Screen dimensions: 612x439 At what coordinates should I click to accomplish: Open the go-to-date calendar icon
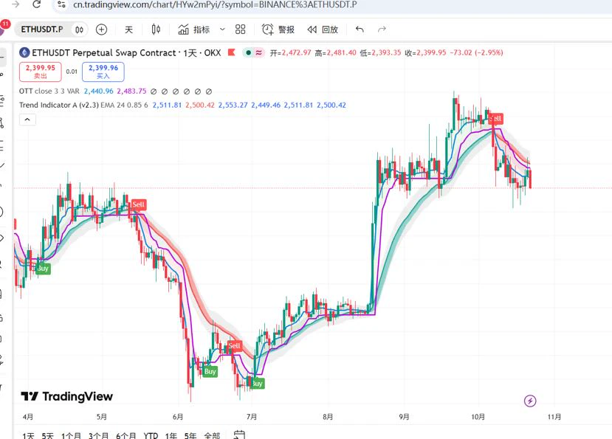[239, 435]
